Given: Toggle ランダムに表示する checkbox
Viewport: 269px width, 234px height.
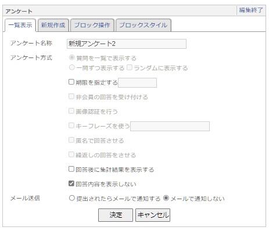Looking at the screenshot, I should pyautogui.click(x=130, y=67).
